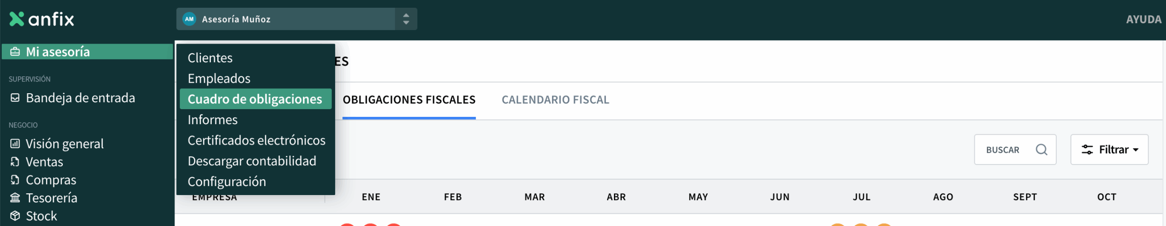Focus the BUSCAR search field
Viewport: 1166px width, 226px height.
pyautogui.click(x=1004, y=150)
